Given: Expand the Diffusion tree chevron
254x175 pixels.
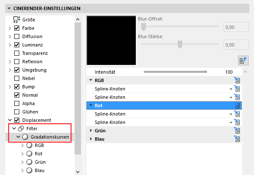Looking at the screenshot, I should coord(10,36).
